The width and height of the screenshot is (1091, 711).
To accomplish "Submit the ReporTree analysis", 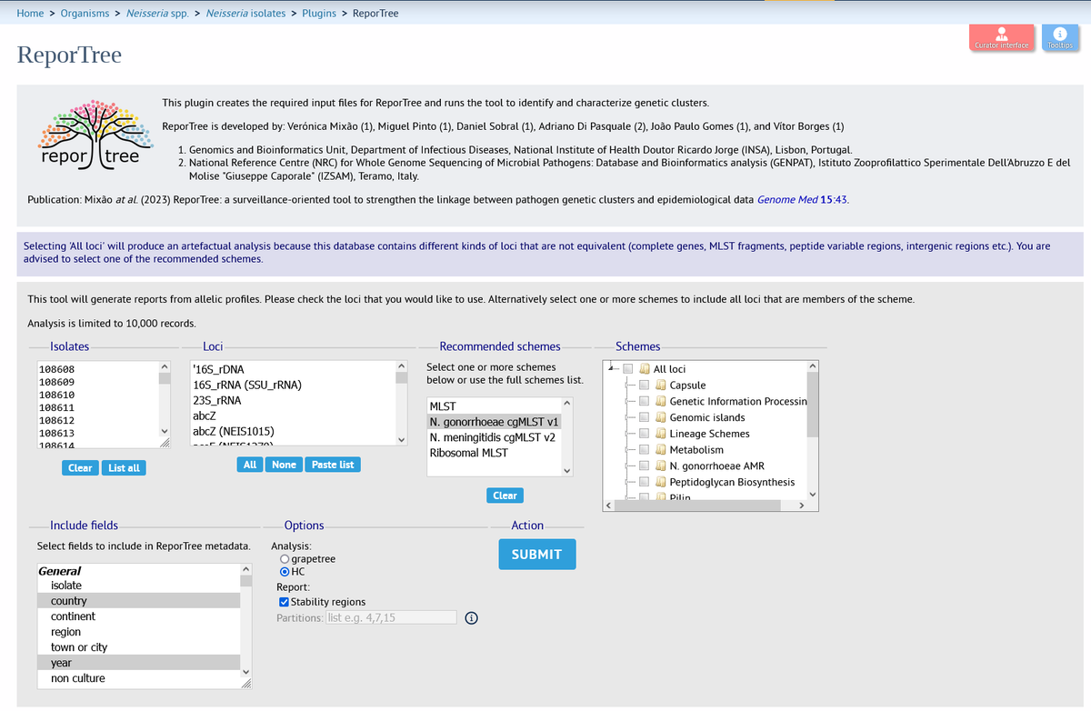I will click(x=536, y=554).
